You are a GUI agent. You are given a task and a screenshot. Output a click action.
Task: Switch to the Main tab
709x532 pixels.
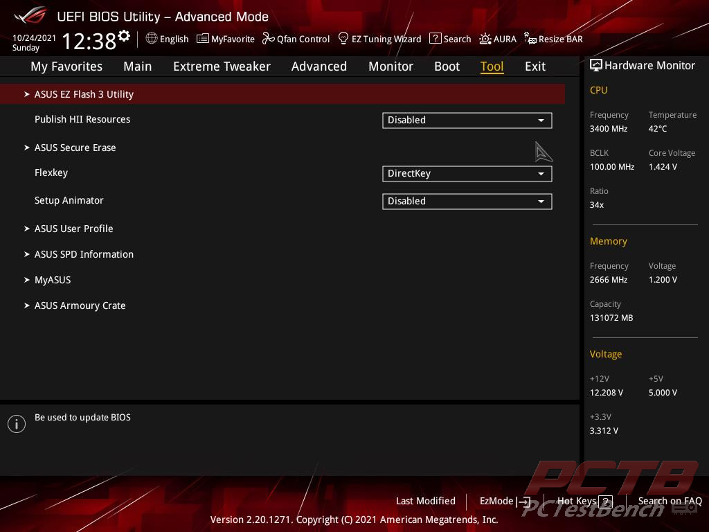point(138,66)
